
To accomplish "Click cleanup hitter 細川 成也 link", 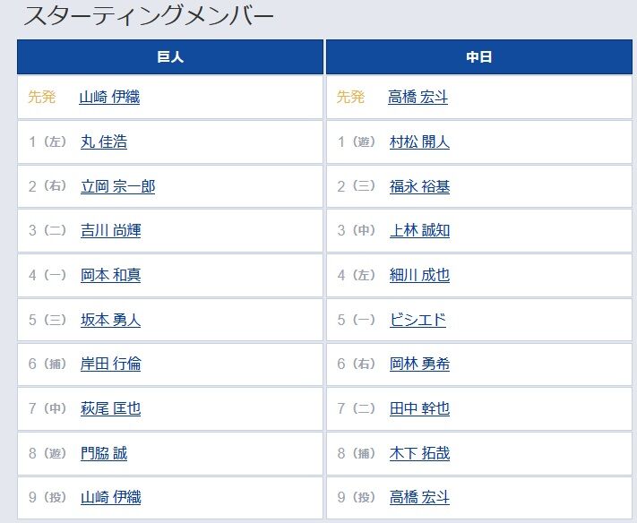I will [x=419, y=275].
